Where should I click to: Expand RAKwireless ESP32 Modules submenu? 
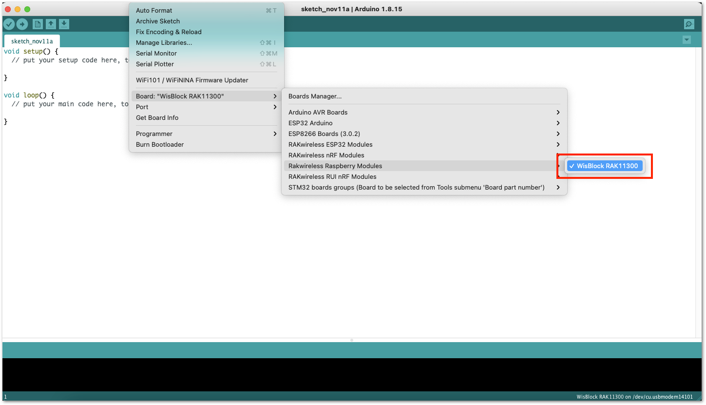424,145
